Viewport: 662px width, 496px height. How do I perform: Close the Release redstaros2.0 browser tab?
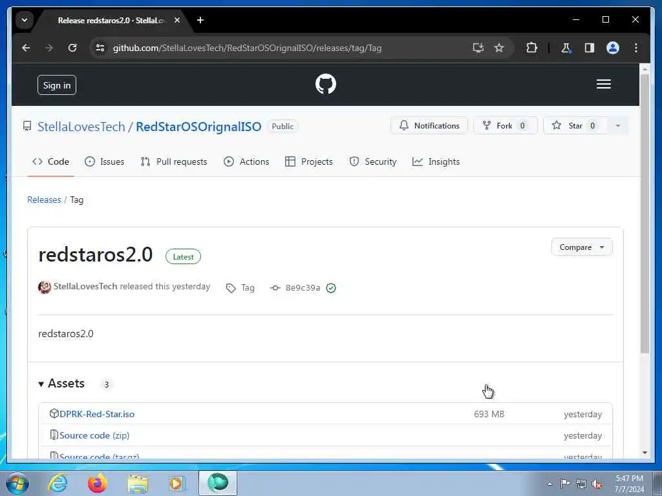177,20
